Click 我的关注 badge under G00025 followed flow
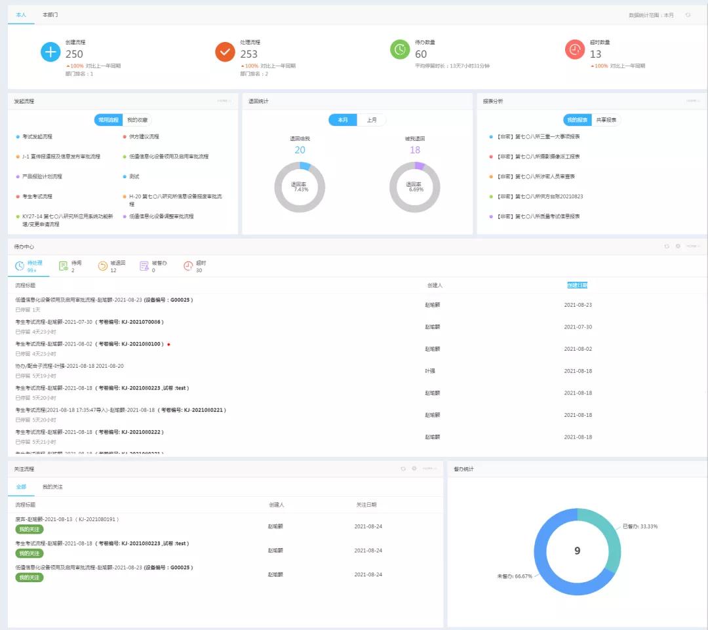The width and height of the screenshot is (708, 630). pyautogui.click(x=29, y=577)
